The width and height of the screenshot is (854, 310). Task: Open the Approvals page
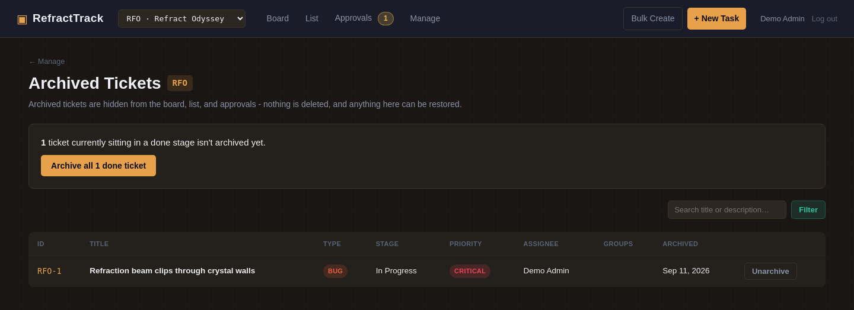click(353, 18)
